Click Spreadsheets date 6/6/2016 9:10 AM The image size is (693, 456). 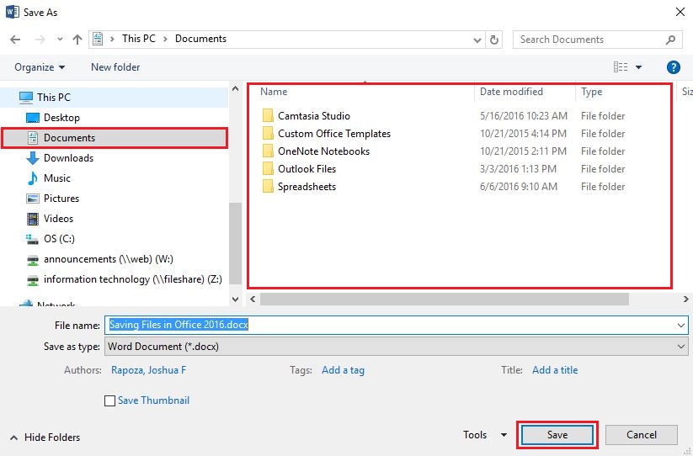coord(519,187)
